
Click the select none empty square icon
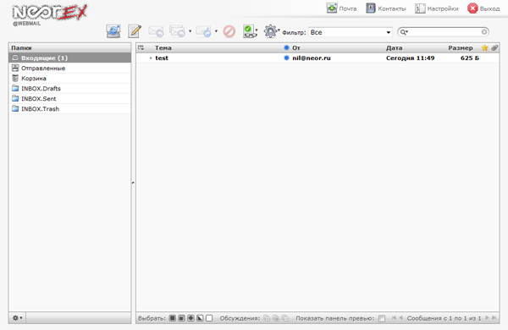pyautogui.click(x=209, y=318)
